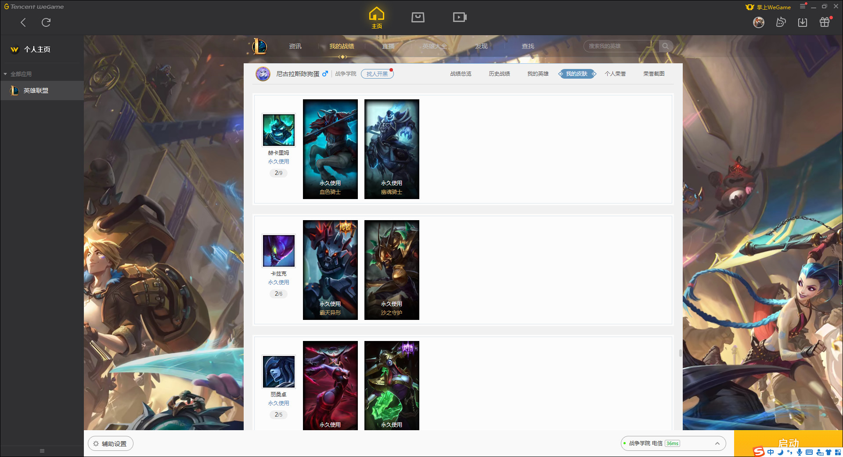Viewport: 843px width, 457px height.
Task: Click the search magnifier button
Action: pyautogui.click(x=666, y=46)
